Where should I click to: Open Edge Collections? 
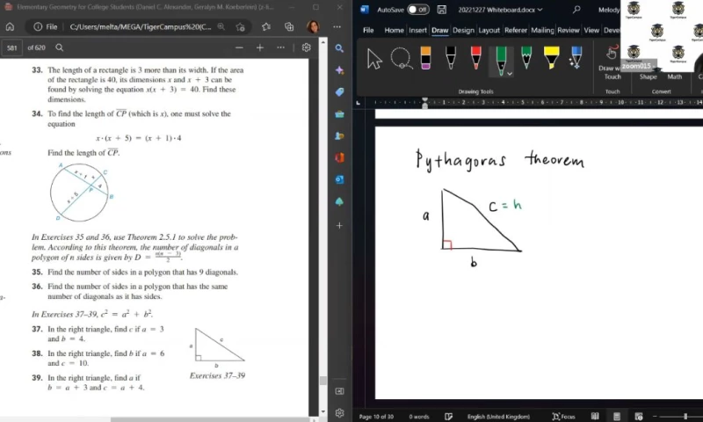click(289, 27)
